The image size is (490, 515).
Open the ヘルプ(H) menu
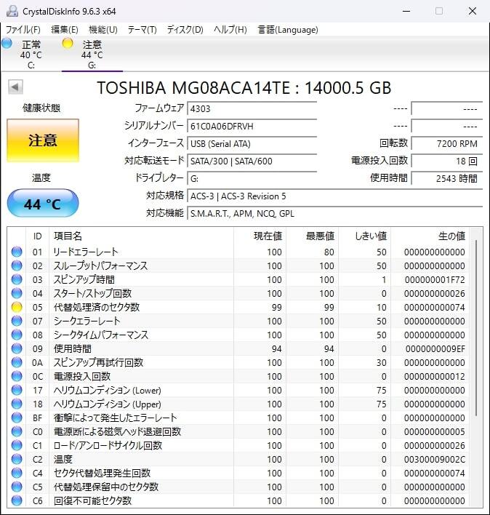(230, 30)
